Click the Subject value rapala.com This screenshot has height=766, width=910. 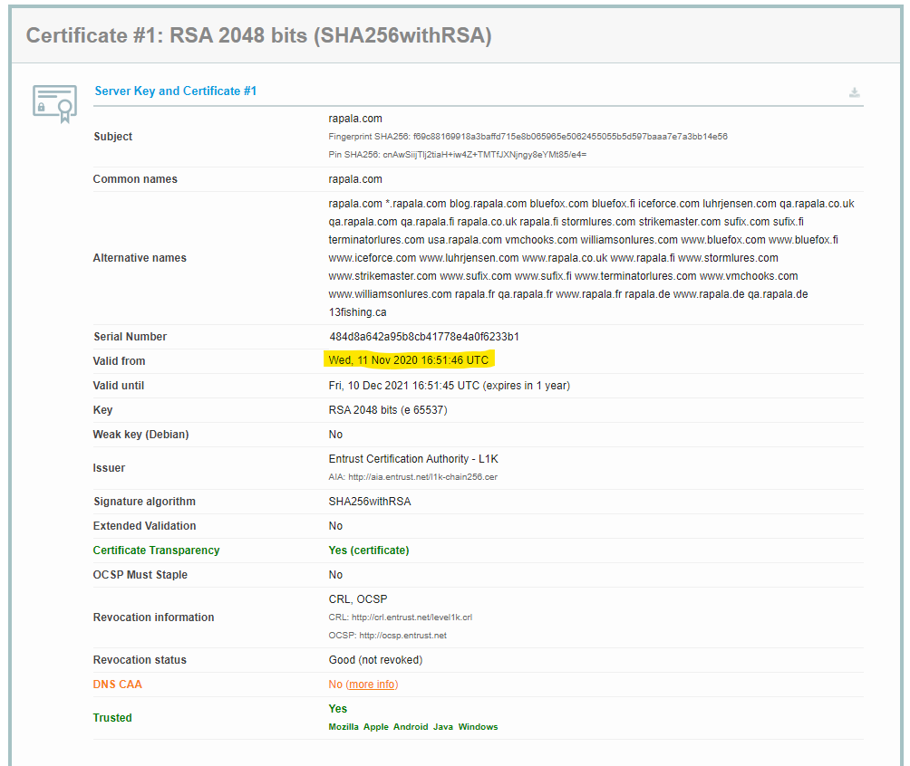[355, 119]
